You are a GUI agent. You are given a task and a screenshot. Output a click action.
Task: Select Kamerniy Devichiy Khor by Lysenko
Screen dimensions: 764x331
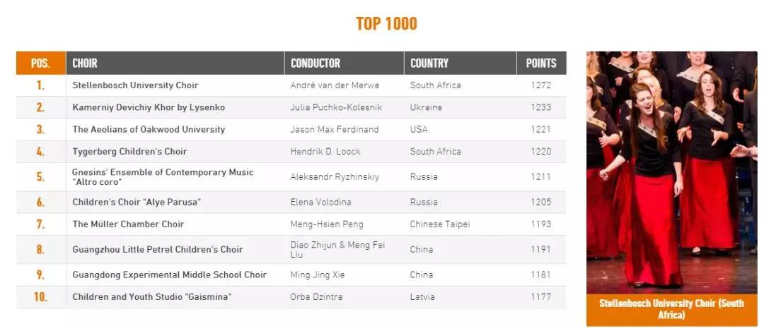149,107
